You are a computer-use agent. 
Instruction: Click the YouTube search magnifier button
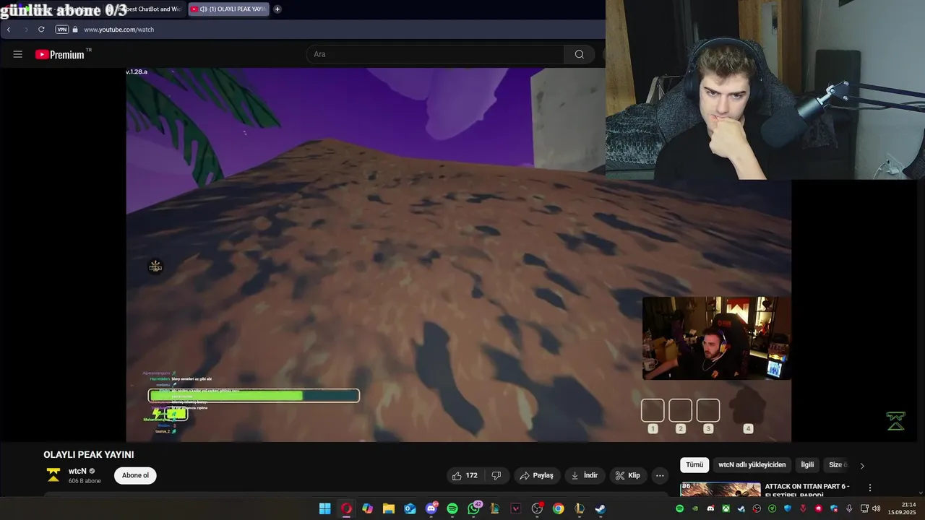[x=579, y=54]
